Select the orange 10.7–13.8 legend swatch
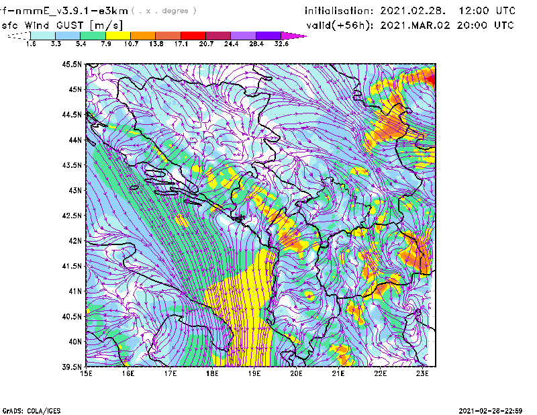The width and height of the screenshot is (537, 415). (143, 36)
